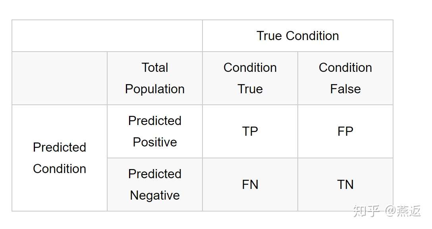Click the Condition True column header
Screen dimensions: 432x229
tap(250, 78)
